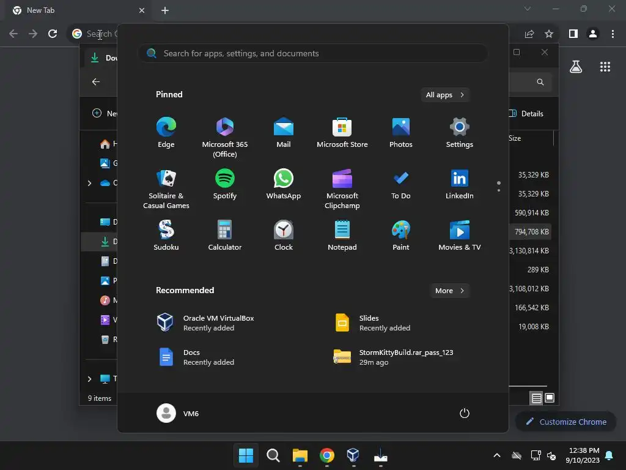The height and width of the screenshot is (470, 626).
Task: Expand This PC node in Explorer sidebar
Action: click(89, 379)
